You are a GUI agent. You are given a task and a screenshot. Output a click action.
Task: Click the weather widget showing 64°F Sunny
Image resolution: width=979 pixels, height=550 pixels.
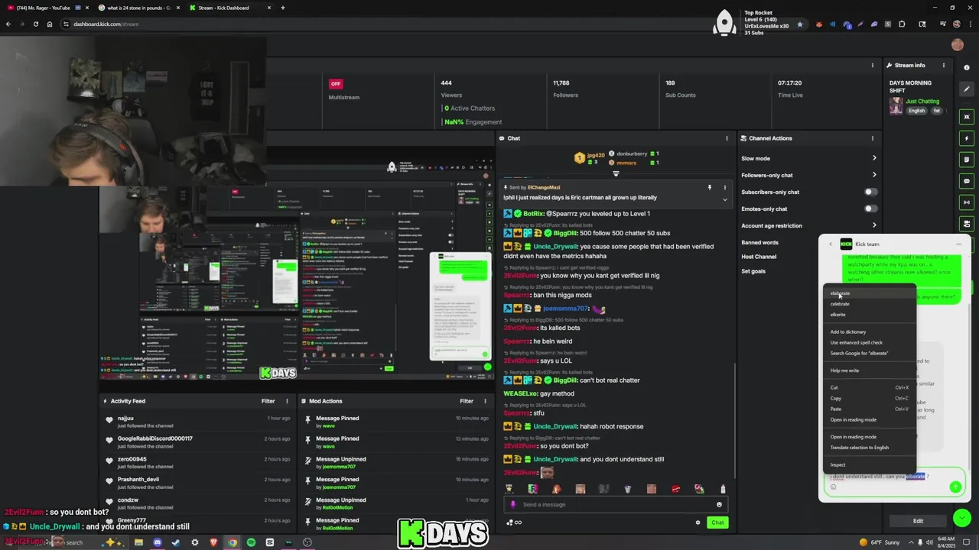pos(878,542)
